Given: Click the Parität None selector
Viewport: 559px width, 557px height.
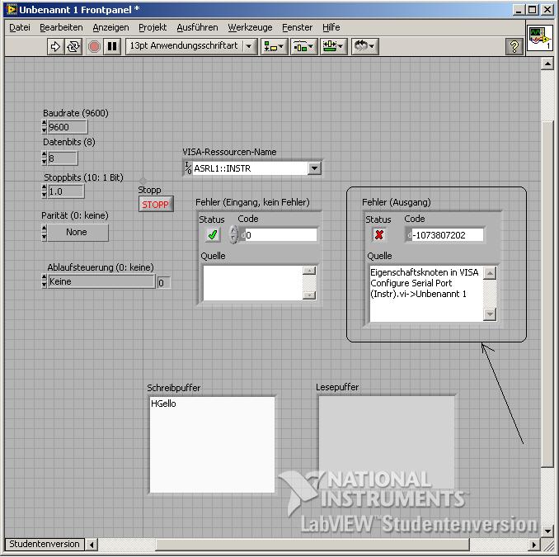Looking at the screenshot, I should point(78,233).
